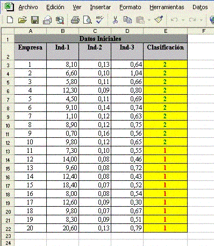
Task: Click the email/permission envelope icon
Action: (x=47, y=20)
